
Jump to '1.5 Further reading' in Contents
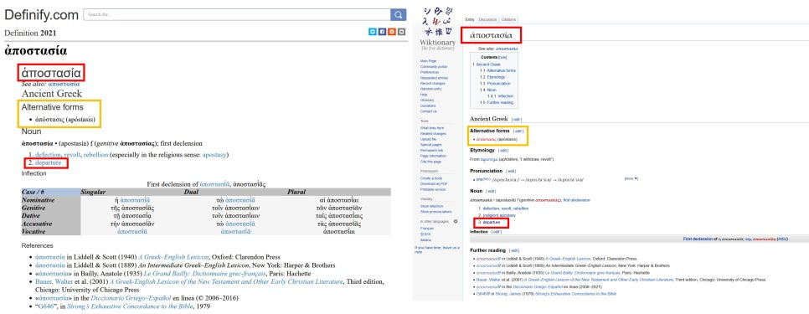tap(497, 103)
